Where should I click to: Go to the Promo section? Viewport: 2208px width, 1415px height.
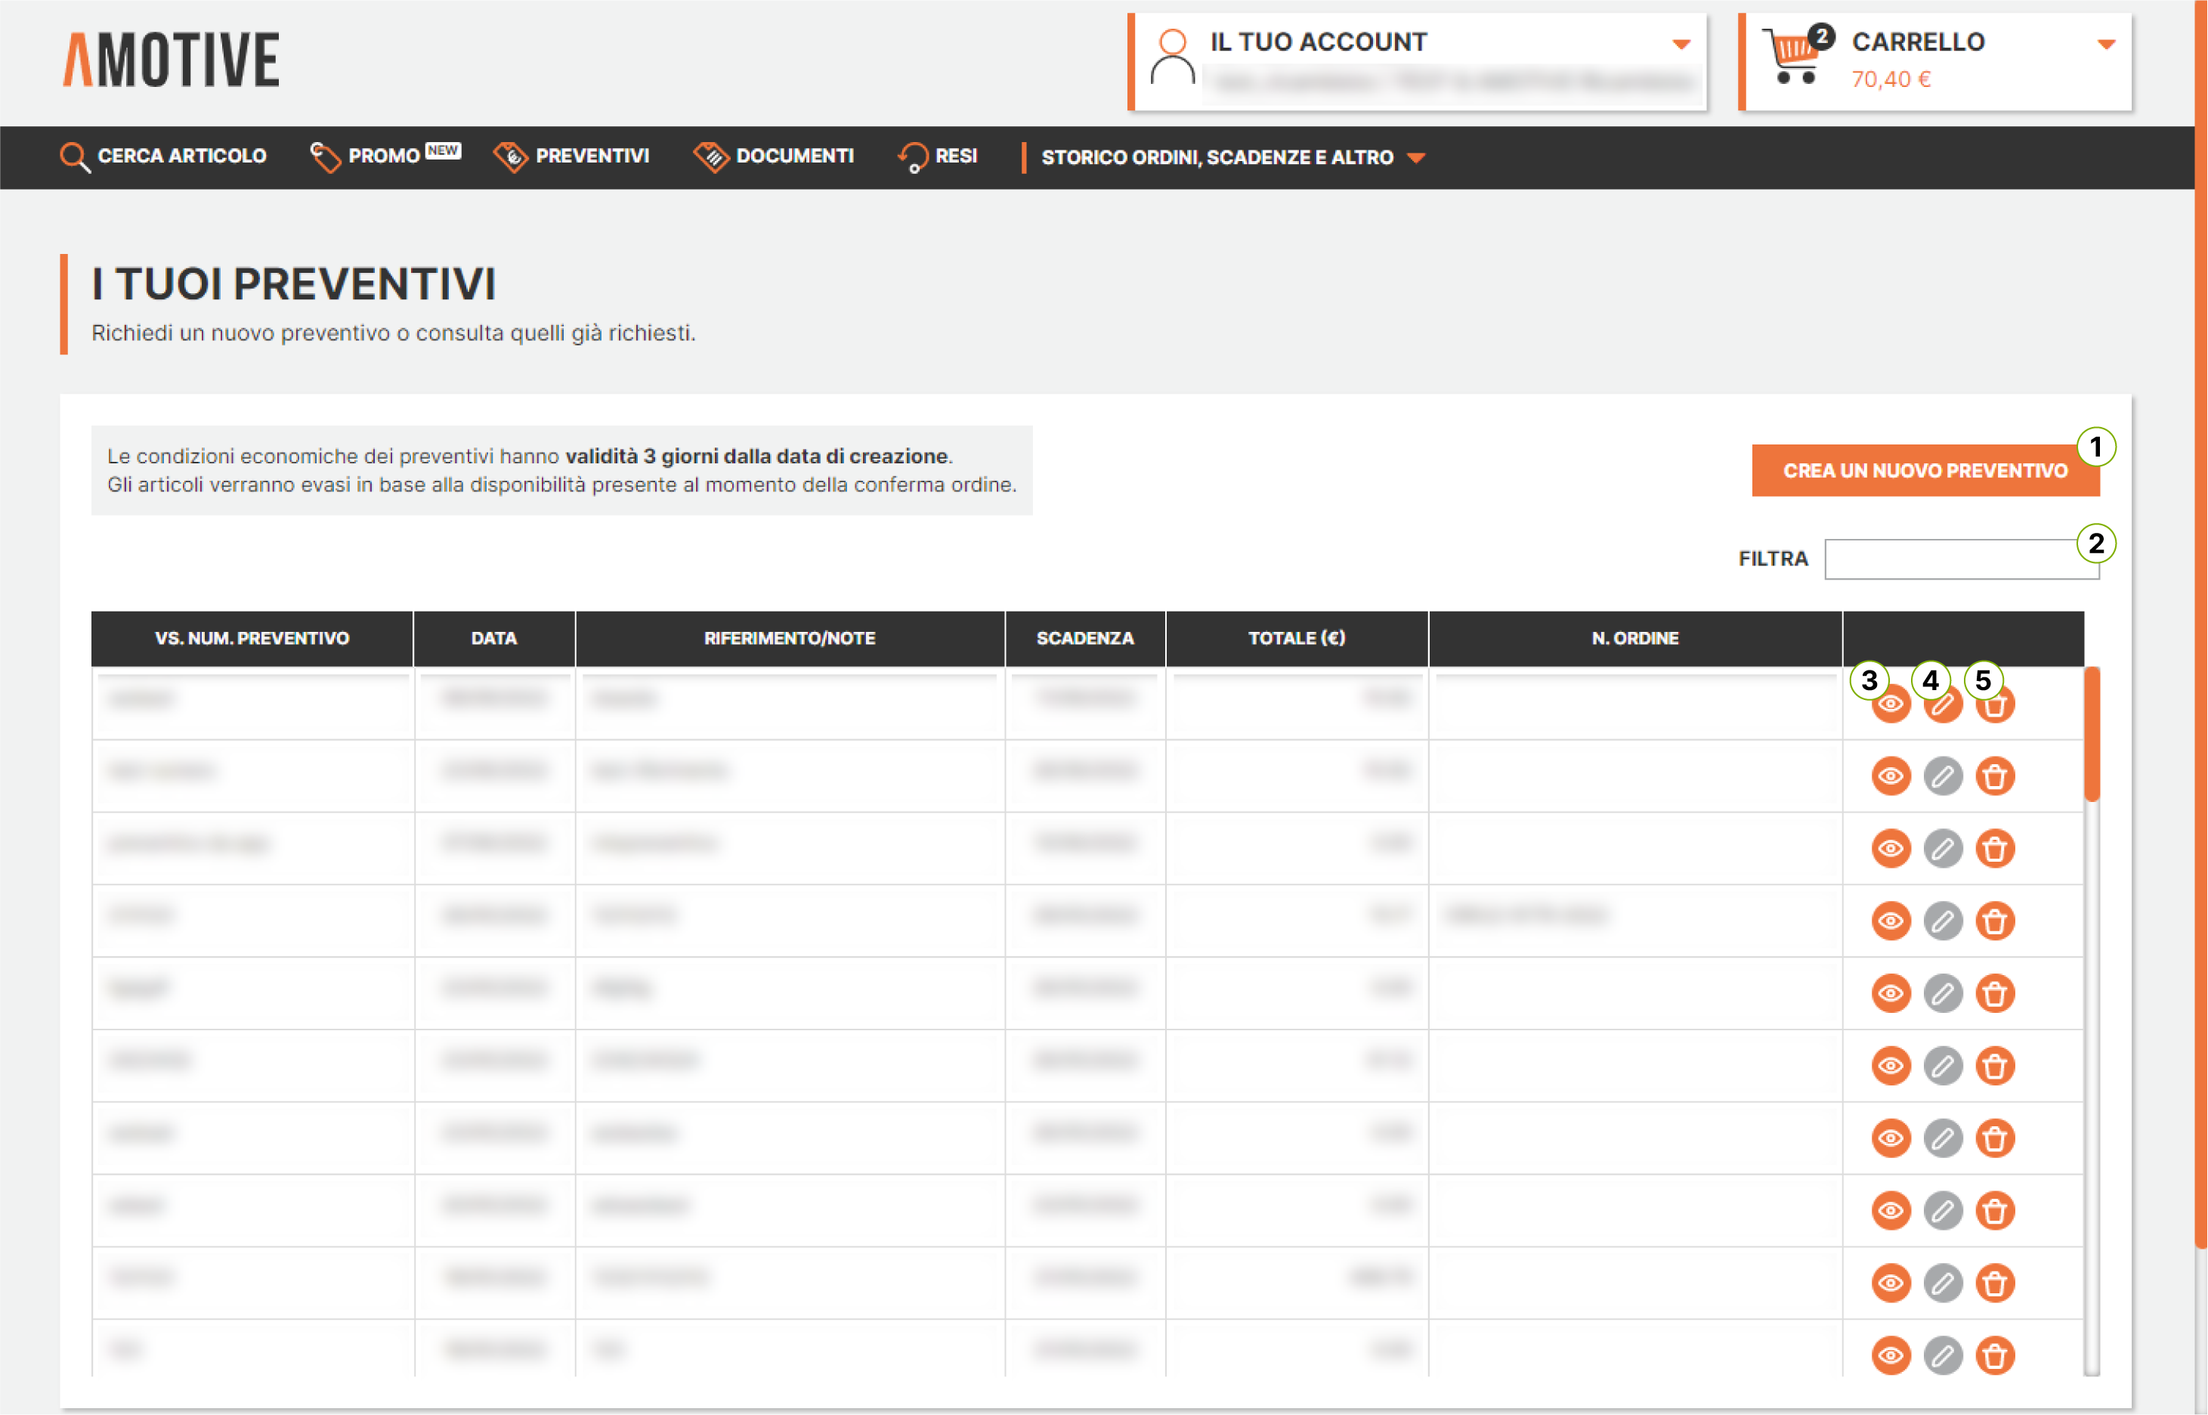(x=384, y=157)
